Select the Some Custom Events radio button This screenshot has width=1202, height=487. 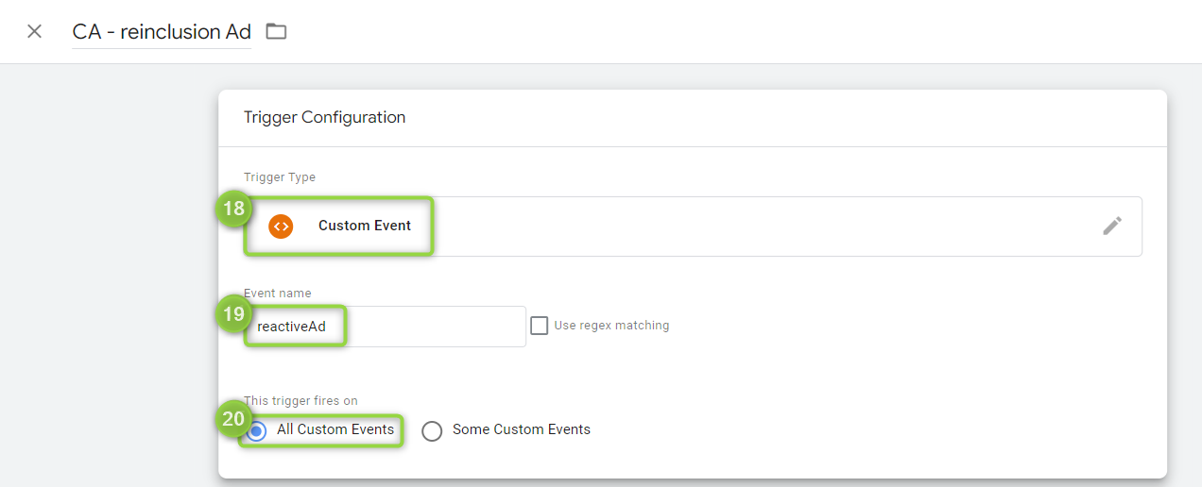(x=432, y=431)
